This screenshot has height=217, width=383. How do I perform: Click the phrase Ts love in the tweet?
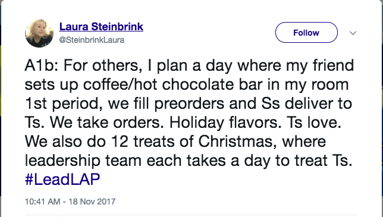[313, 122]
